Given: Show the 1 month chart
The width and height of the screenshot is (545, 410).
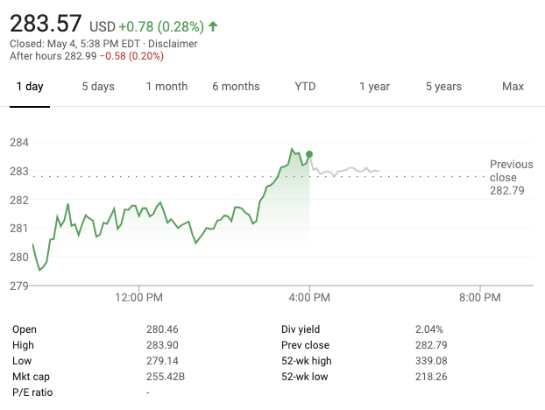Looking at the screenshot, I should point(166,87).
